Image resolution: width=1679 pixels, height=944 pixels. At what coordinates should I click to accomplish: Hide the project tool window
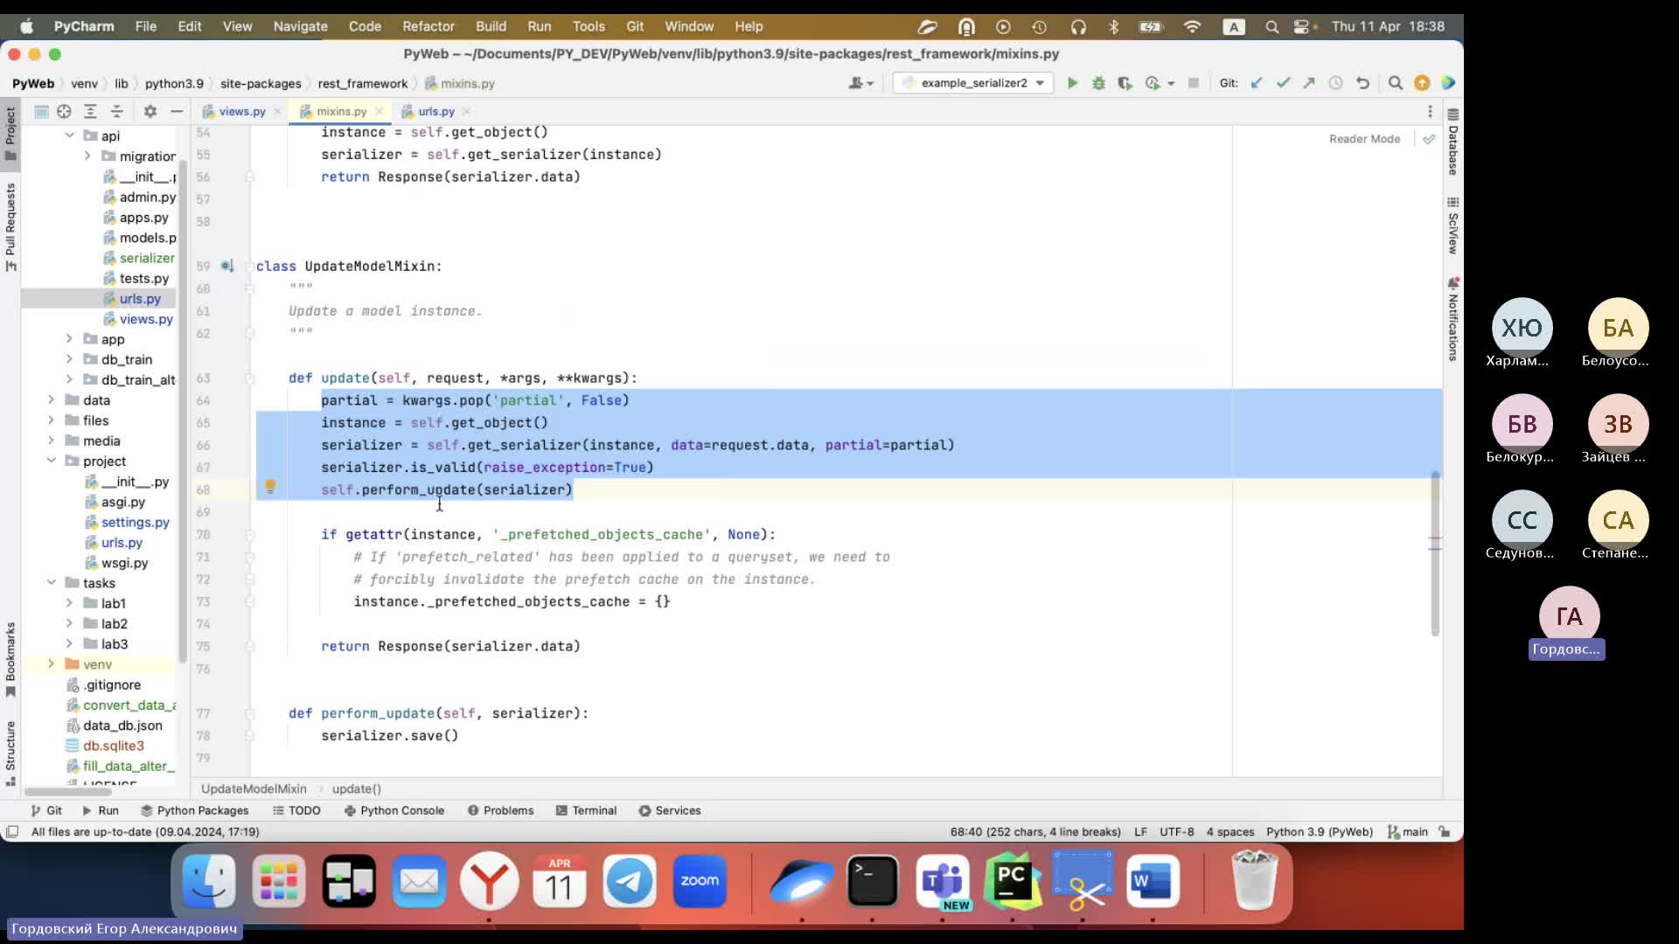click(x=177, y=111)
